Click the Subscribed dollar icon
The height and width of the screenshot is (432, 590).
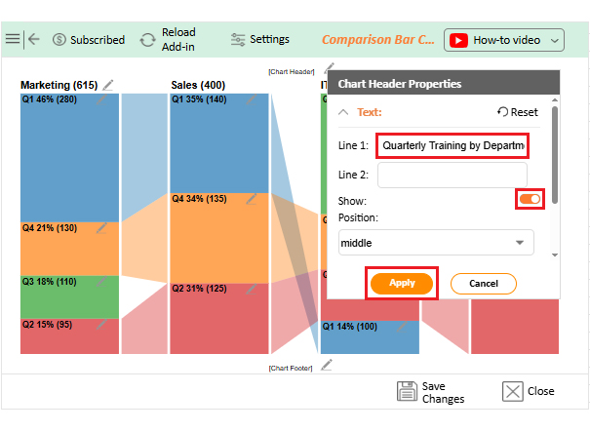coord(59,40)
